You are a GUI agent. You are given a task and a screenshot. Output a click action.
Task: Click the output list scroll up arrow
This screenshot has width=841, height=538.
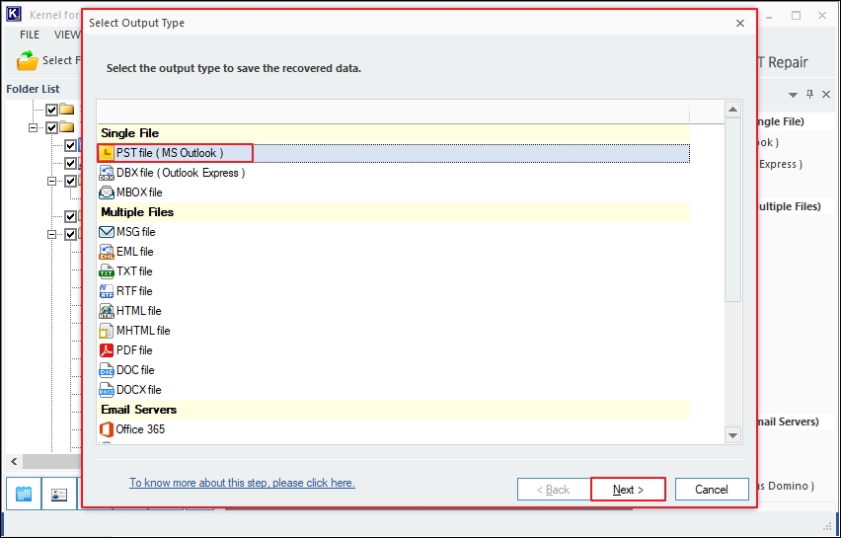click(732, 110)
